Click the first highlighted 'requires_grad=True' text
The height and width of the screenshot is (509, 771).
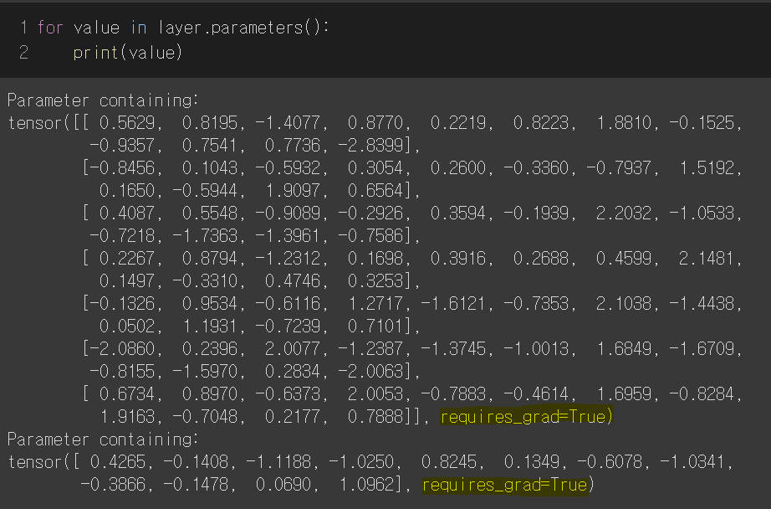tap(523, 418)
